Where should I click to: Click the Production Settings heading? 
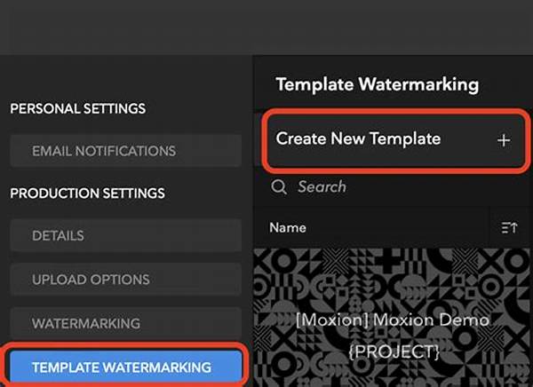pyautogui.click(x=87, y=193)
